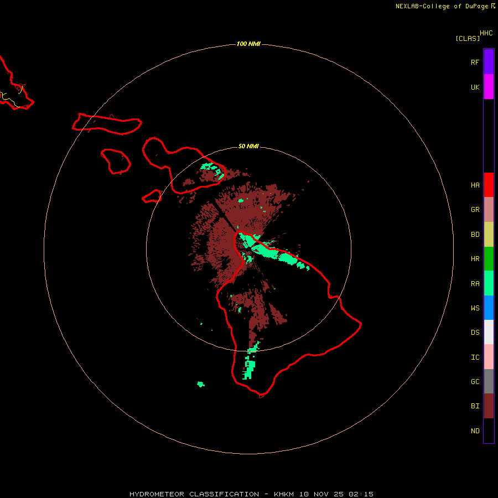Click the Lanai island outline
Screen dimensions: 498x498
(116, 162)
